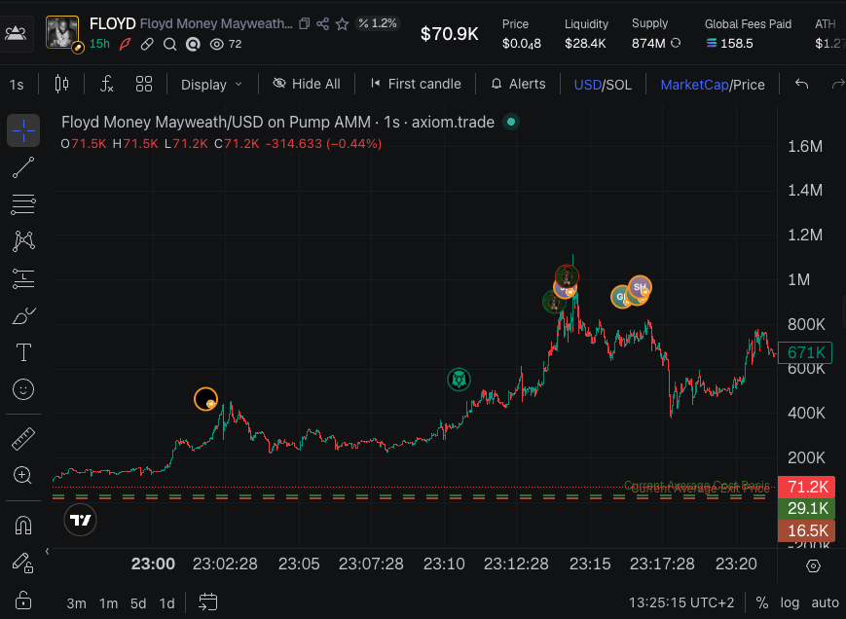Select the long position forecasting tool
The width and height of the screenshot is (846, 619).
click(23, 278)
